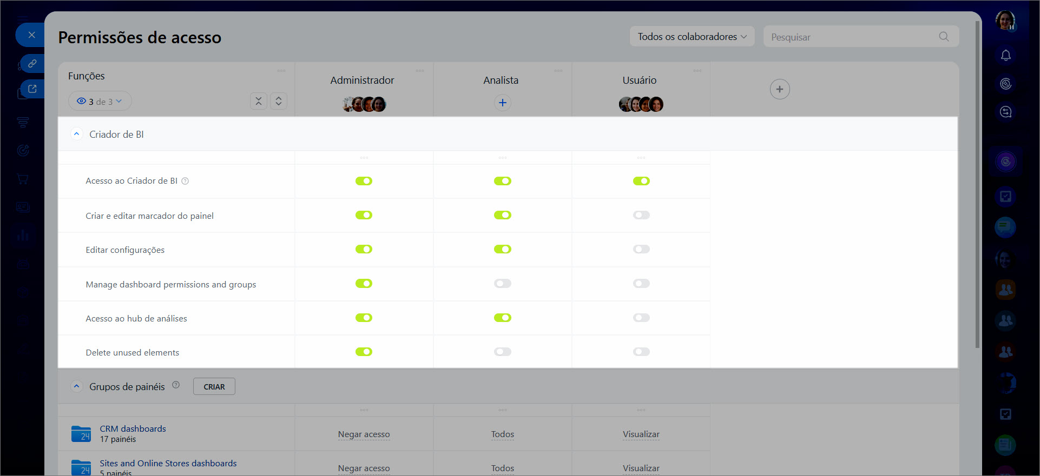
Task: Click the notifications bell icon
Action: (x=1005, y=56)
